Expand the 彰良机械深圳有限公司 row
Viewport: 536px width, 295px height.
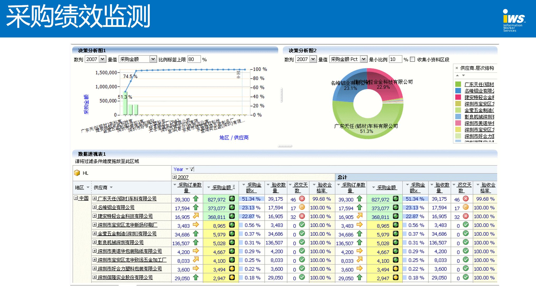coord(94,242)
